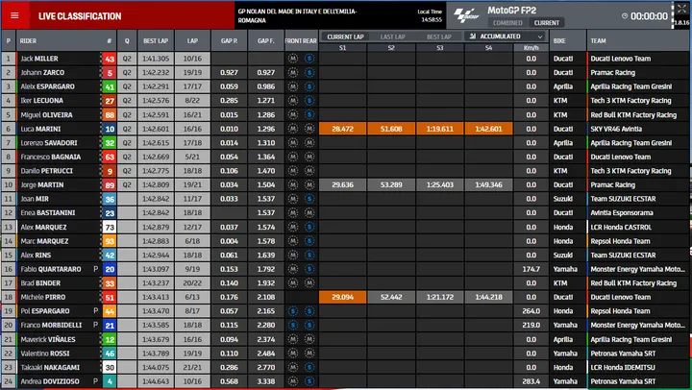
Task: Click Danilo Petrucci's Q2 cell
Action: point(127,171)
